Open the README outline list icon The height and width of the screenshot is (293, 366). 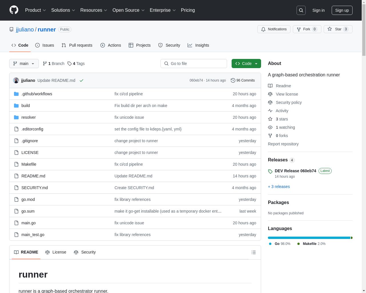click(x=254, y=252)
